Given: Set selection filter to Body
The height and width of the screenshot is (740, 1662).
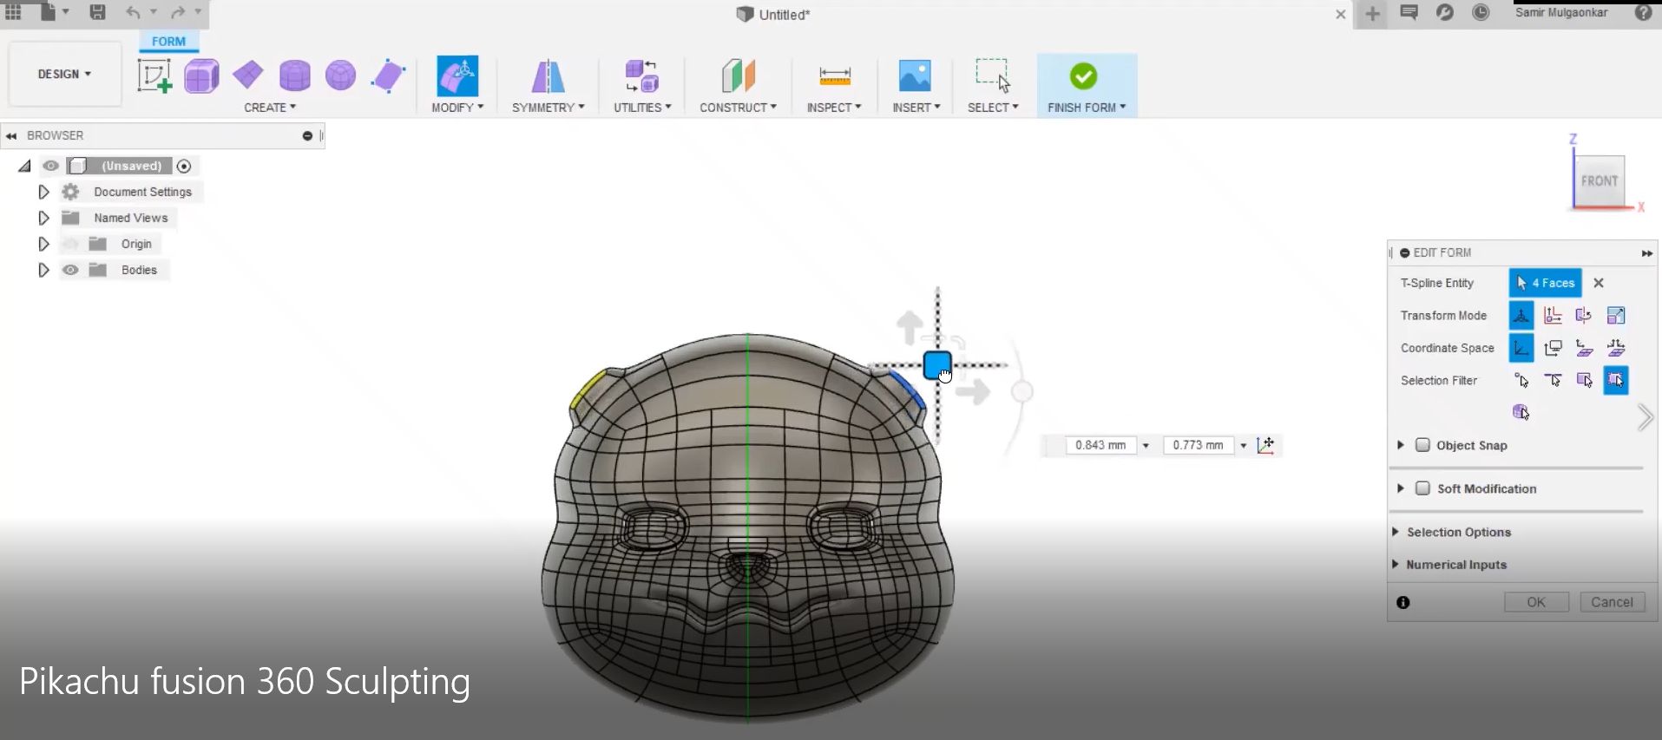Looking at the screenshot, I should pyautogui.click(x=1521, y=412).
